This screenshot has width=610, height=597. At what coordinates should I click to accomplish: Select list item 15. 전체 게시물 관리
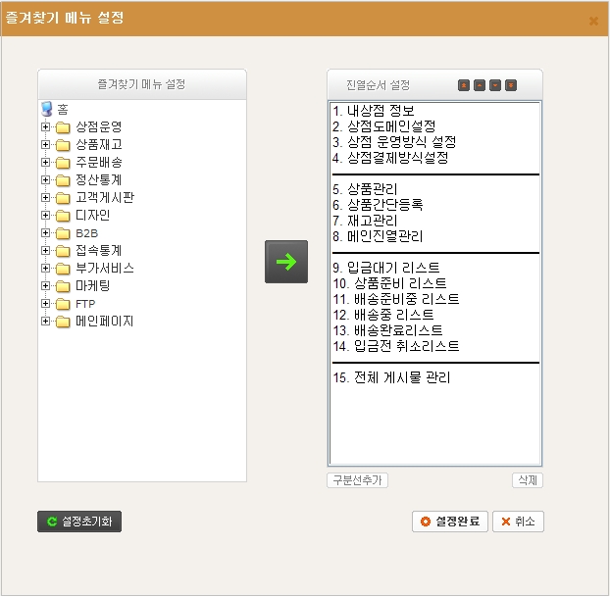click(434, 377)
